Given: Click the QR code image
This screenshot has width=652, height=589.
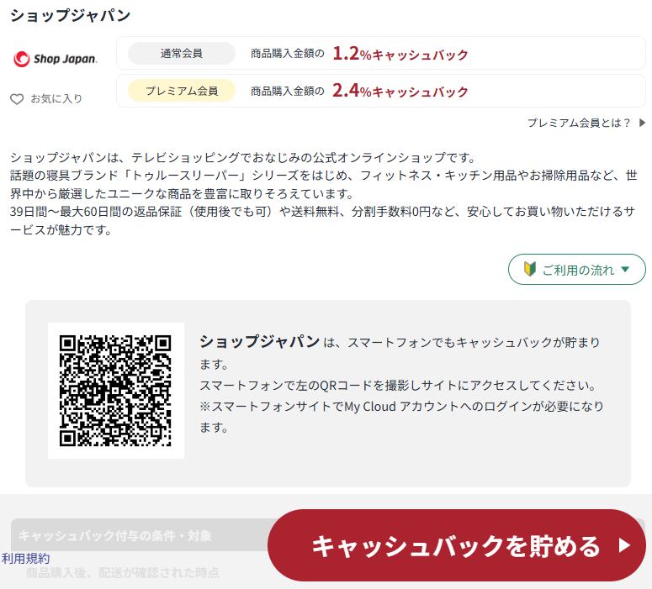Looking at the screenshot, I should tap(115, 391).
